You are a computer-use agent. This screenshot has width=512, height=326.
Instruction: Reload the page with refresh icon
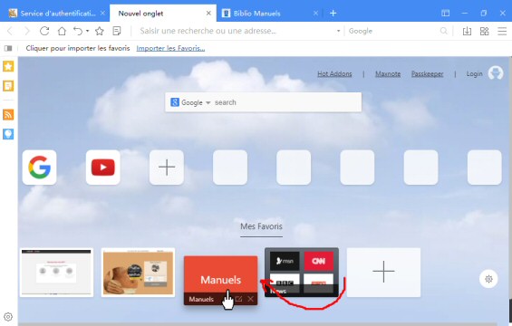pyautogui.click(x=44, y=31)
